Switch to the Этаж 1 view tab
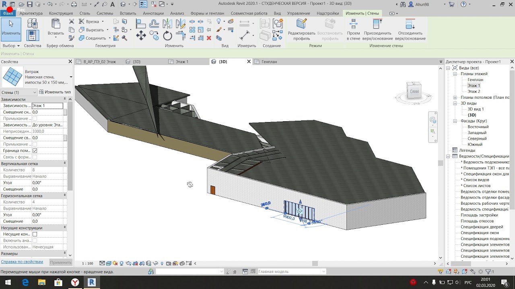Viewport: 515px width, 289px height. tap(182, 62)
